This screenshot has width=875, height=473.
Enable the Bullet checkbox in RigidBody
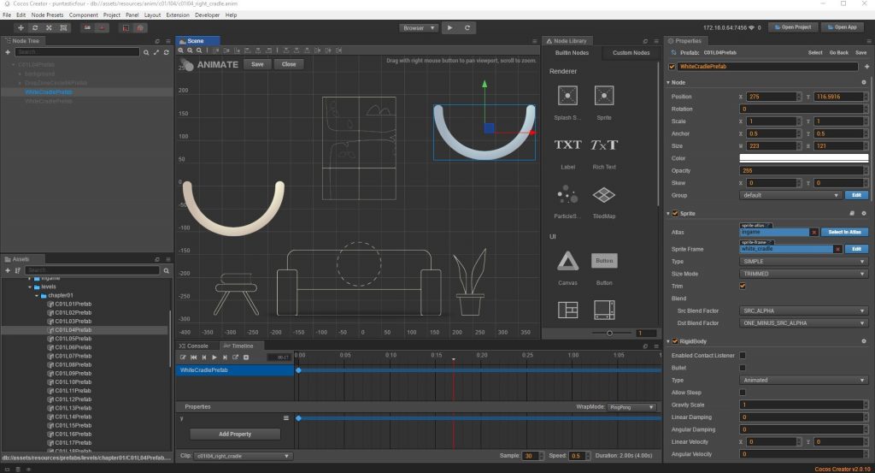point(743,368)
